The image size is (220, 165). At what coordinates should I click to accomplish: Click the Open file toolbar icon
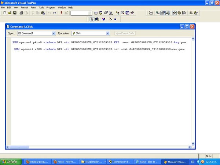click(10, 13)
